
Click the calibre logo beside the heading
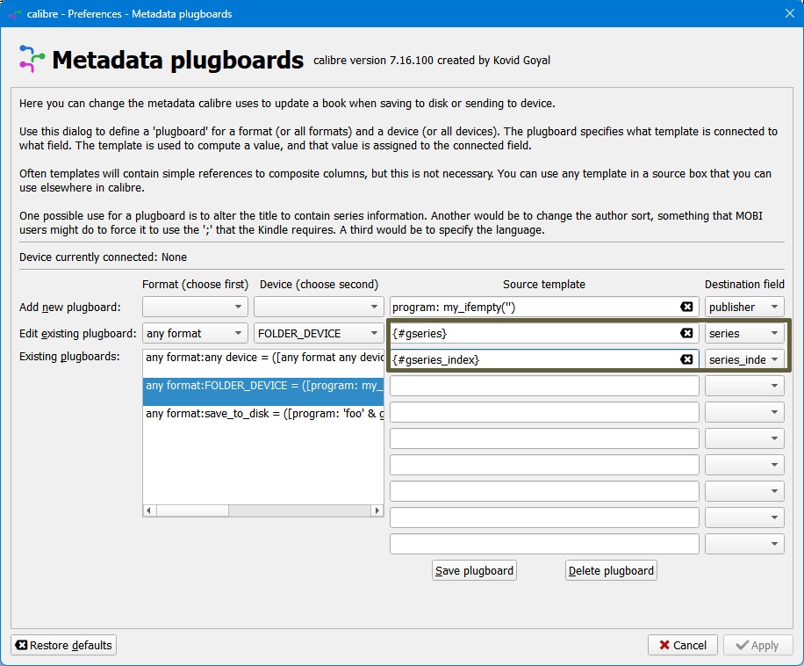click(32, 59)
